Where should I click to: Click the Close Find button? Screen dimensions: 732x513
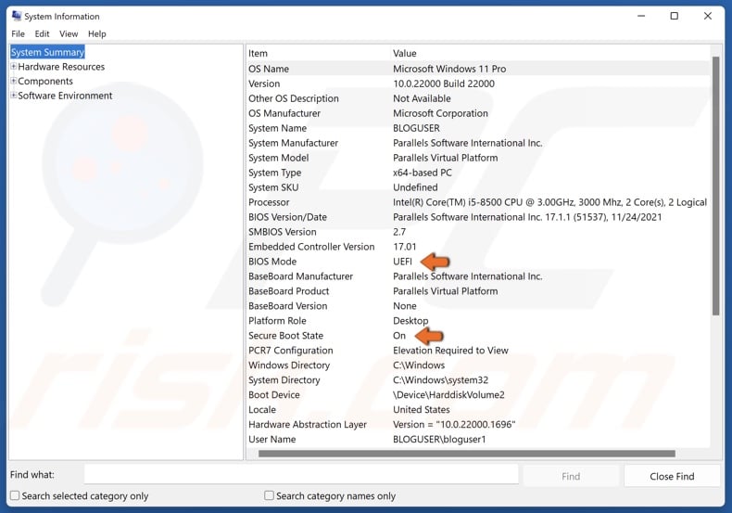[x=672, y=476]
